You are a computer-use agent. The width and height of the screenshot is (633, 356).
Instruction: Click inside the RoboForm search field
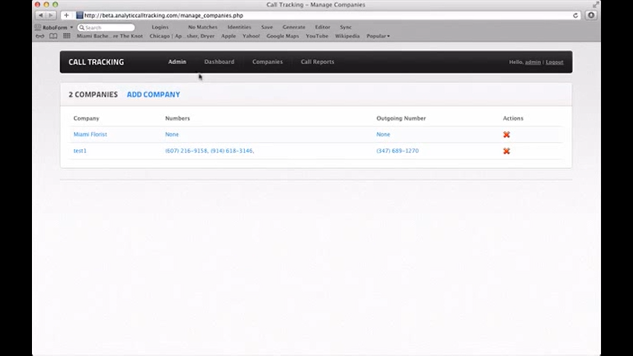105,27
